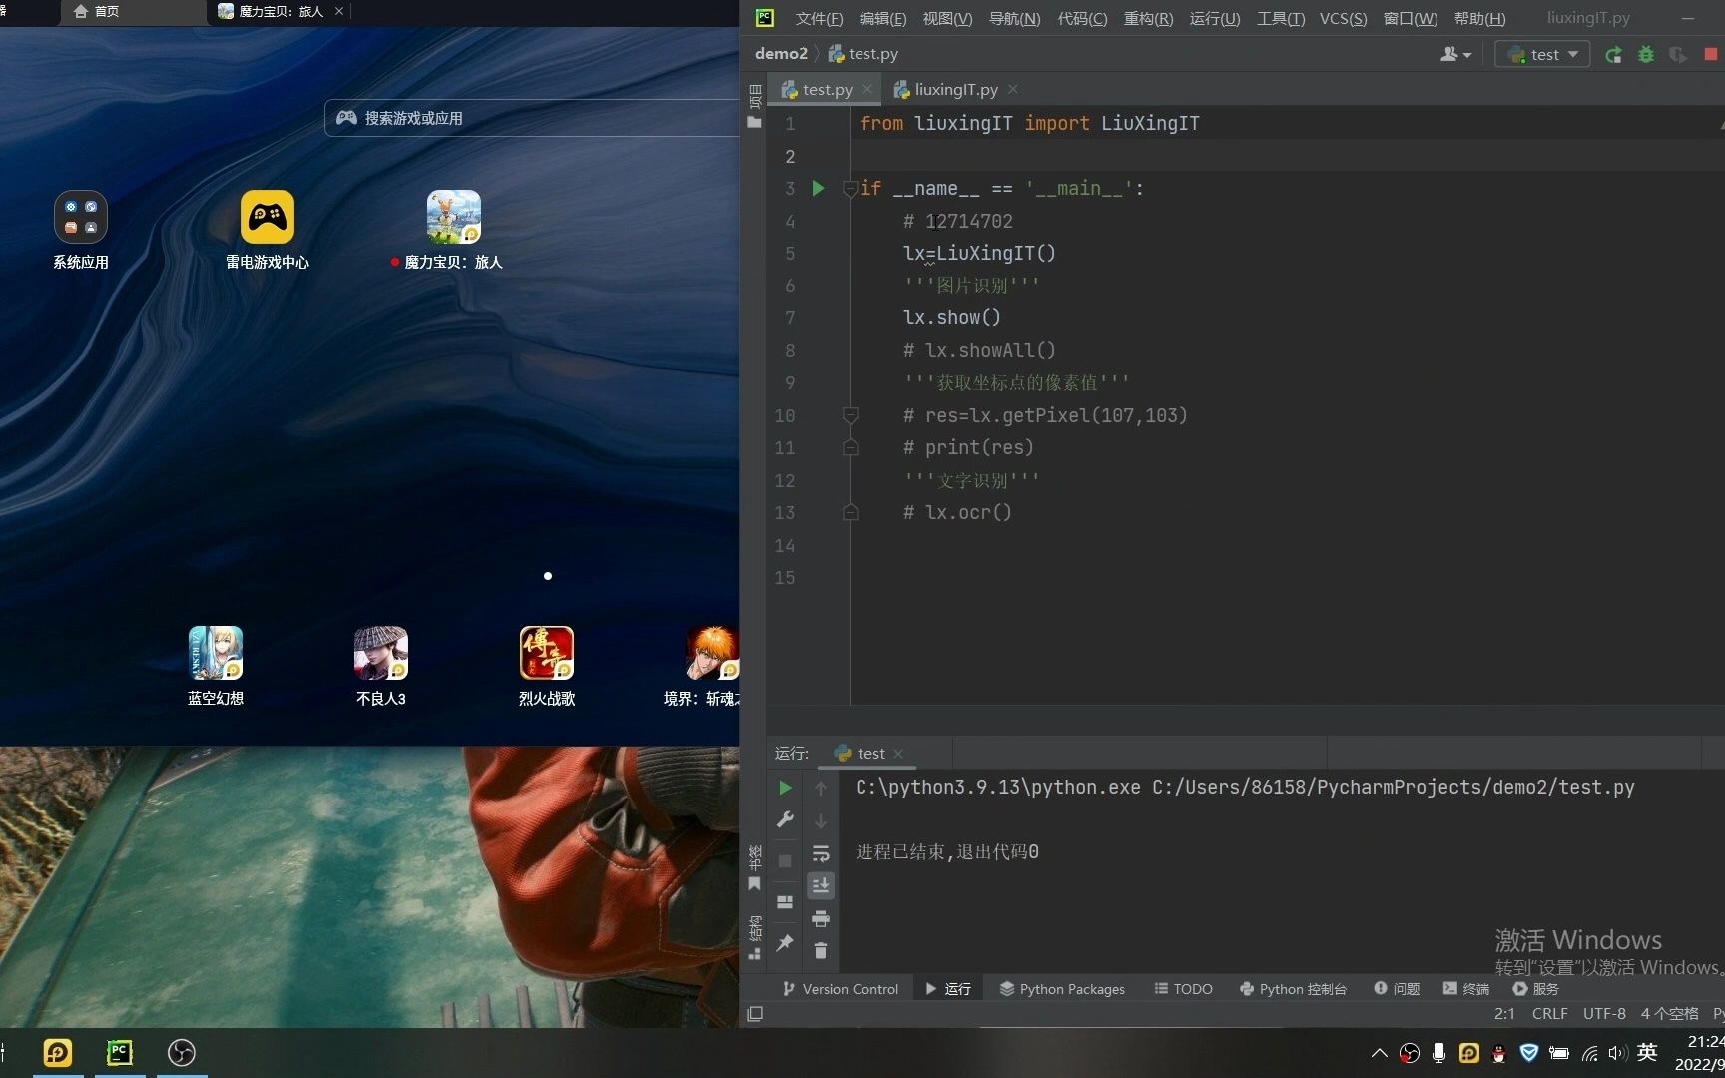Screen dimensions: 1725x1078
Task: Open the Version Control tool window
Action: 841,989
